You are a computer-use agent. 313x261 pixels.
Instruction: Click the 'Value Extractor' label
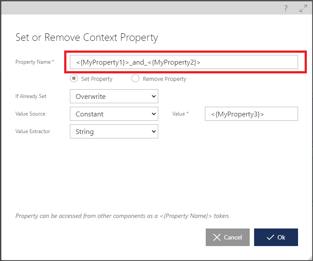(33, 131)
